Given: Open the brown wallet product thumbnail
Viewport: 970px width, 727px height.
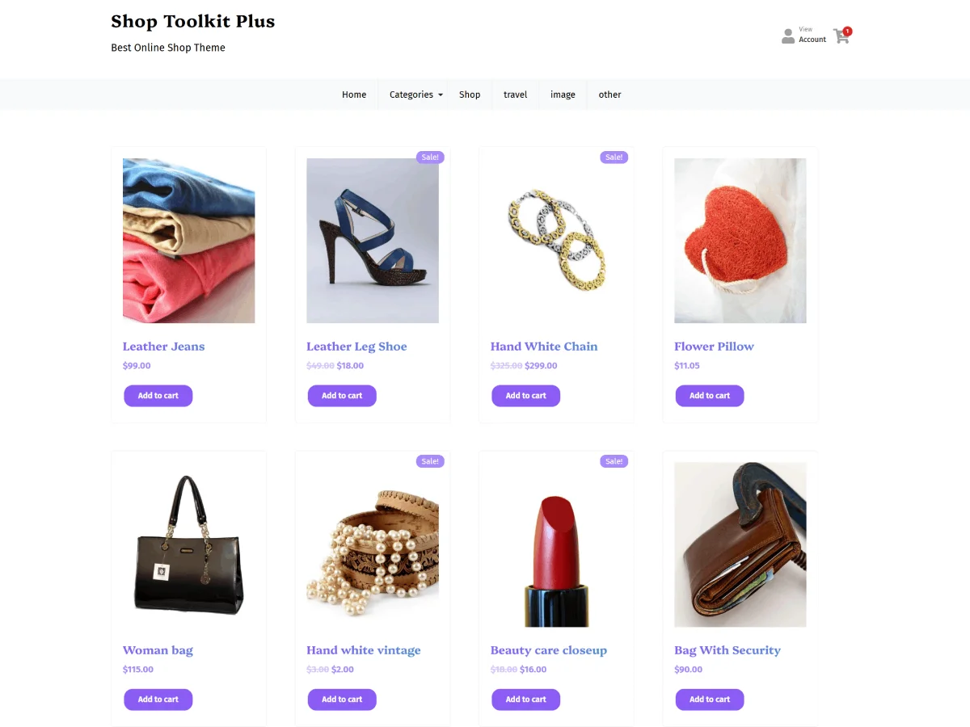Looking at the screenshot, I should coord(740,544).
